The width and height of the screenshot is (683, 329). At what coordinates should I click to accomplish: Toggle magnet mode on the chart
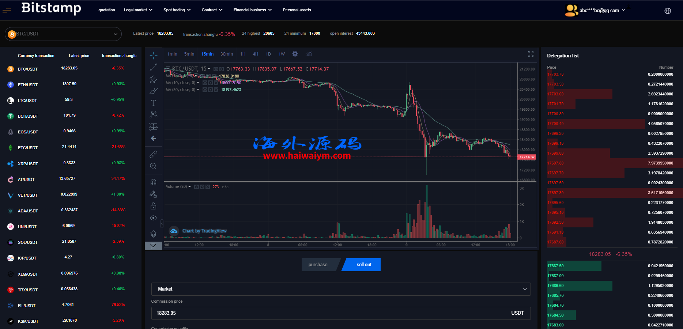(153, 182)
